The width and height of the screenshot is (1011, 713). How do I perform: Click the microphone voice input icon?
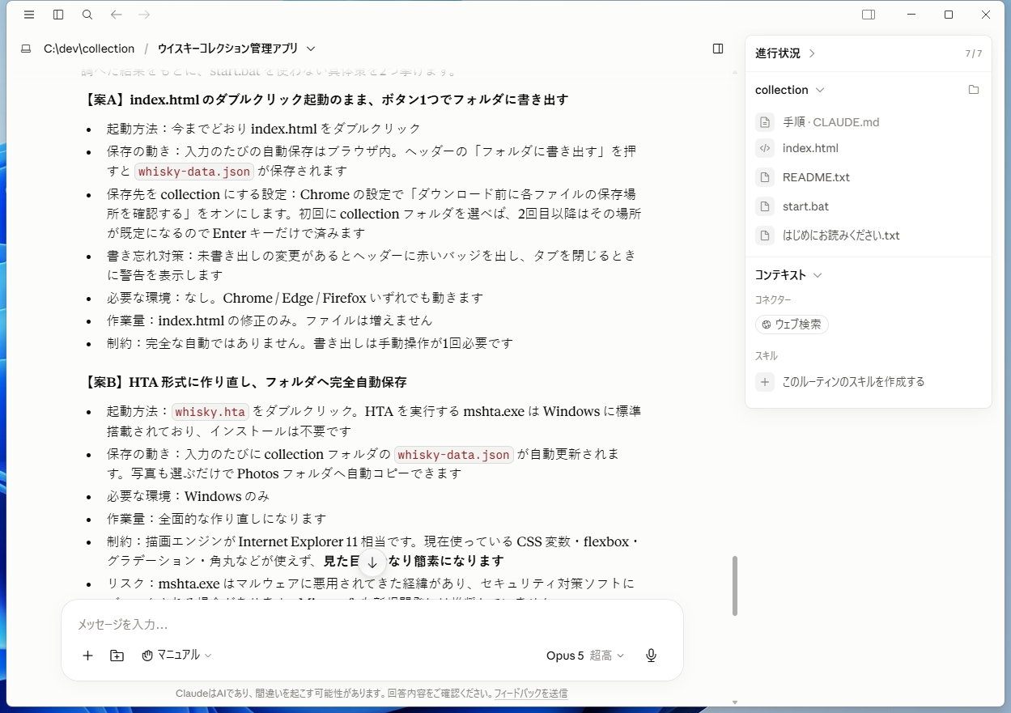(651, 656)
